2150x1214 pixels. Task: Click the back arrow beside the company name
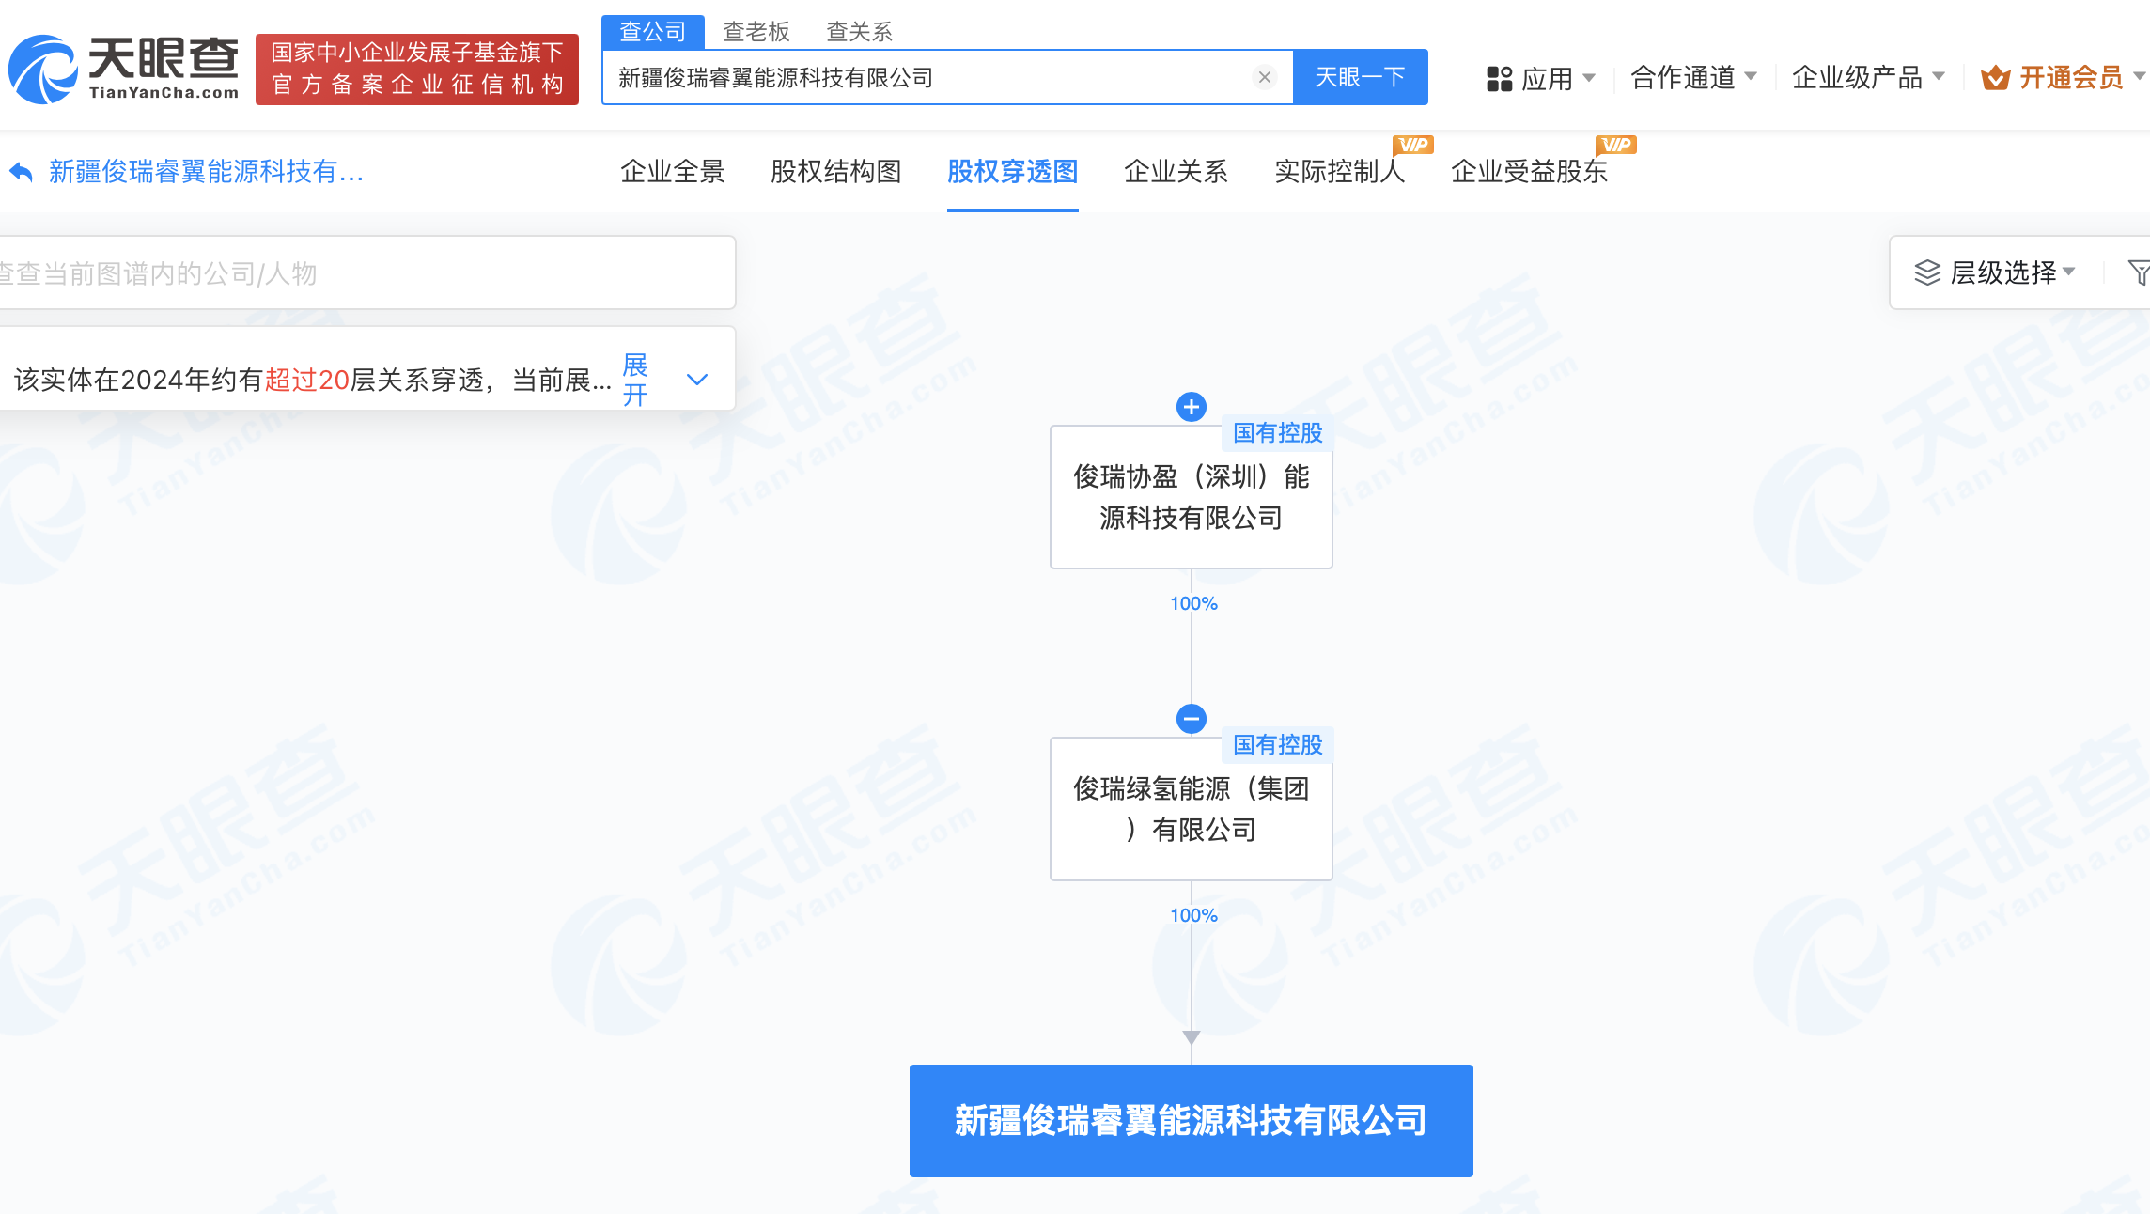click(x=22, y=171)
